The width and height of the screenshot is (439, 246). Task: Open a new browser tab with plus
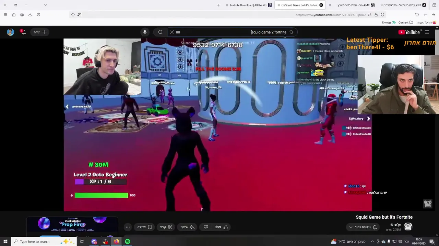pos(218,5)
